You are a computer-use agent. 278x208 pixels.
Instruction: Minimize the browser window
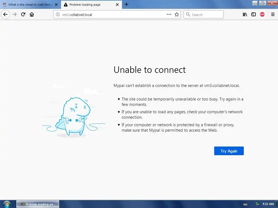255,3
